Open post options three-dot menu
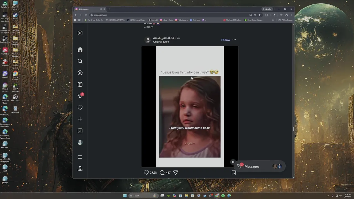This screenshot has width=354, height=199. [234, 40]
